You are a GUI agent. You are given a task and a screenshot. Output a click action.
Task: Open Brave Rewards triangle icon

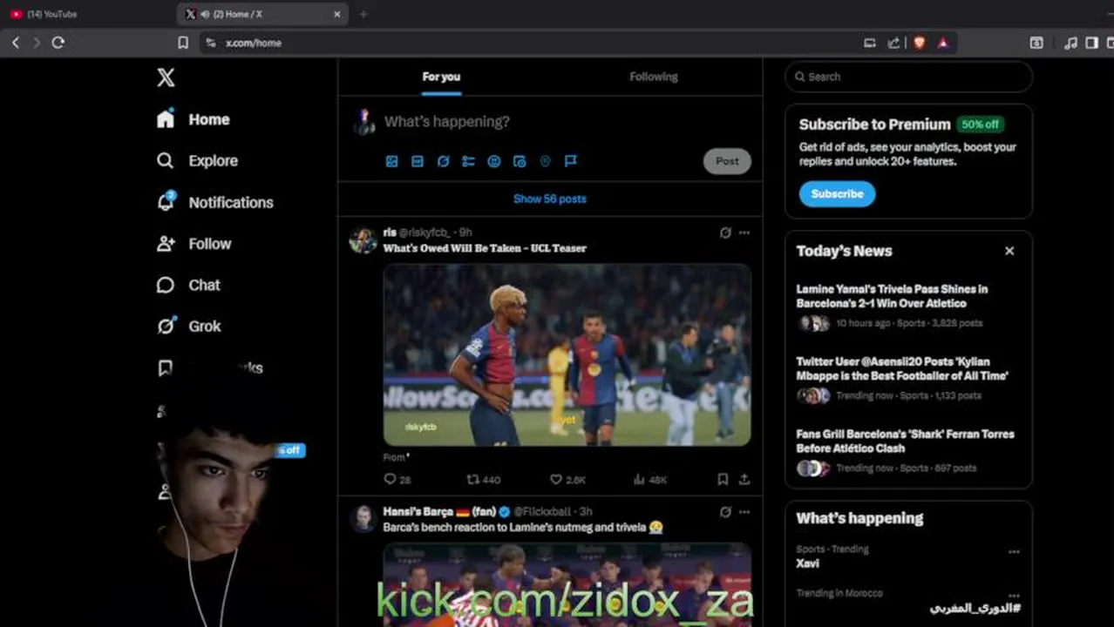(943, 43)
